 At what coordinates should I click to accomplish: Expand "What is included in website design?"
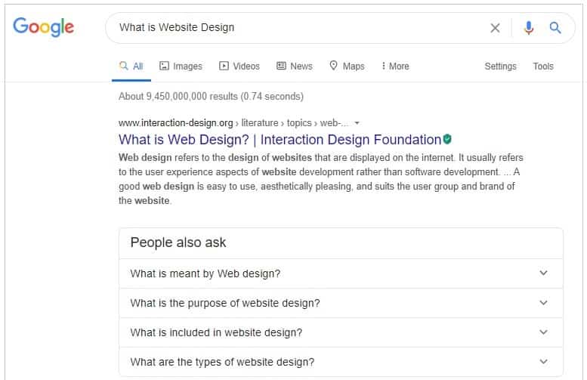[341, 332]
